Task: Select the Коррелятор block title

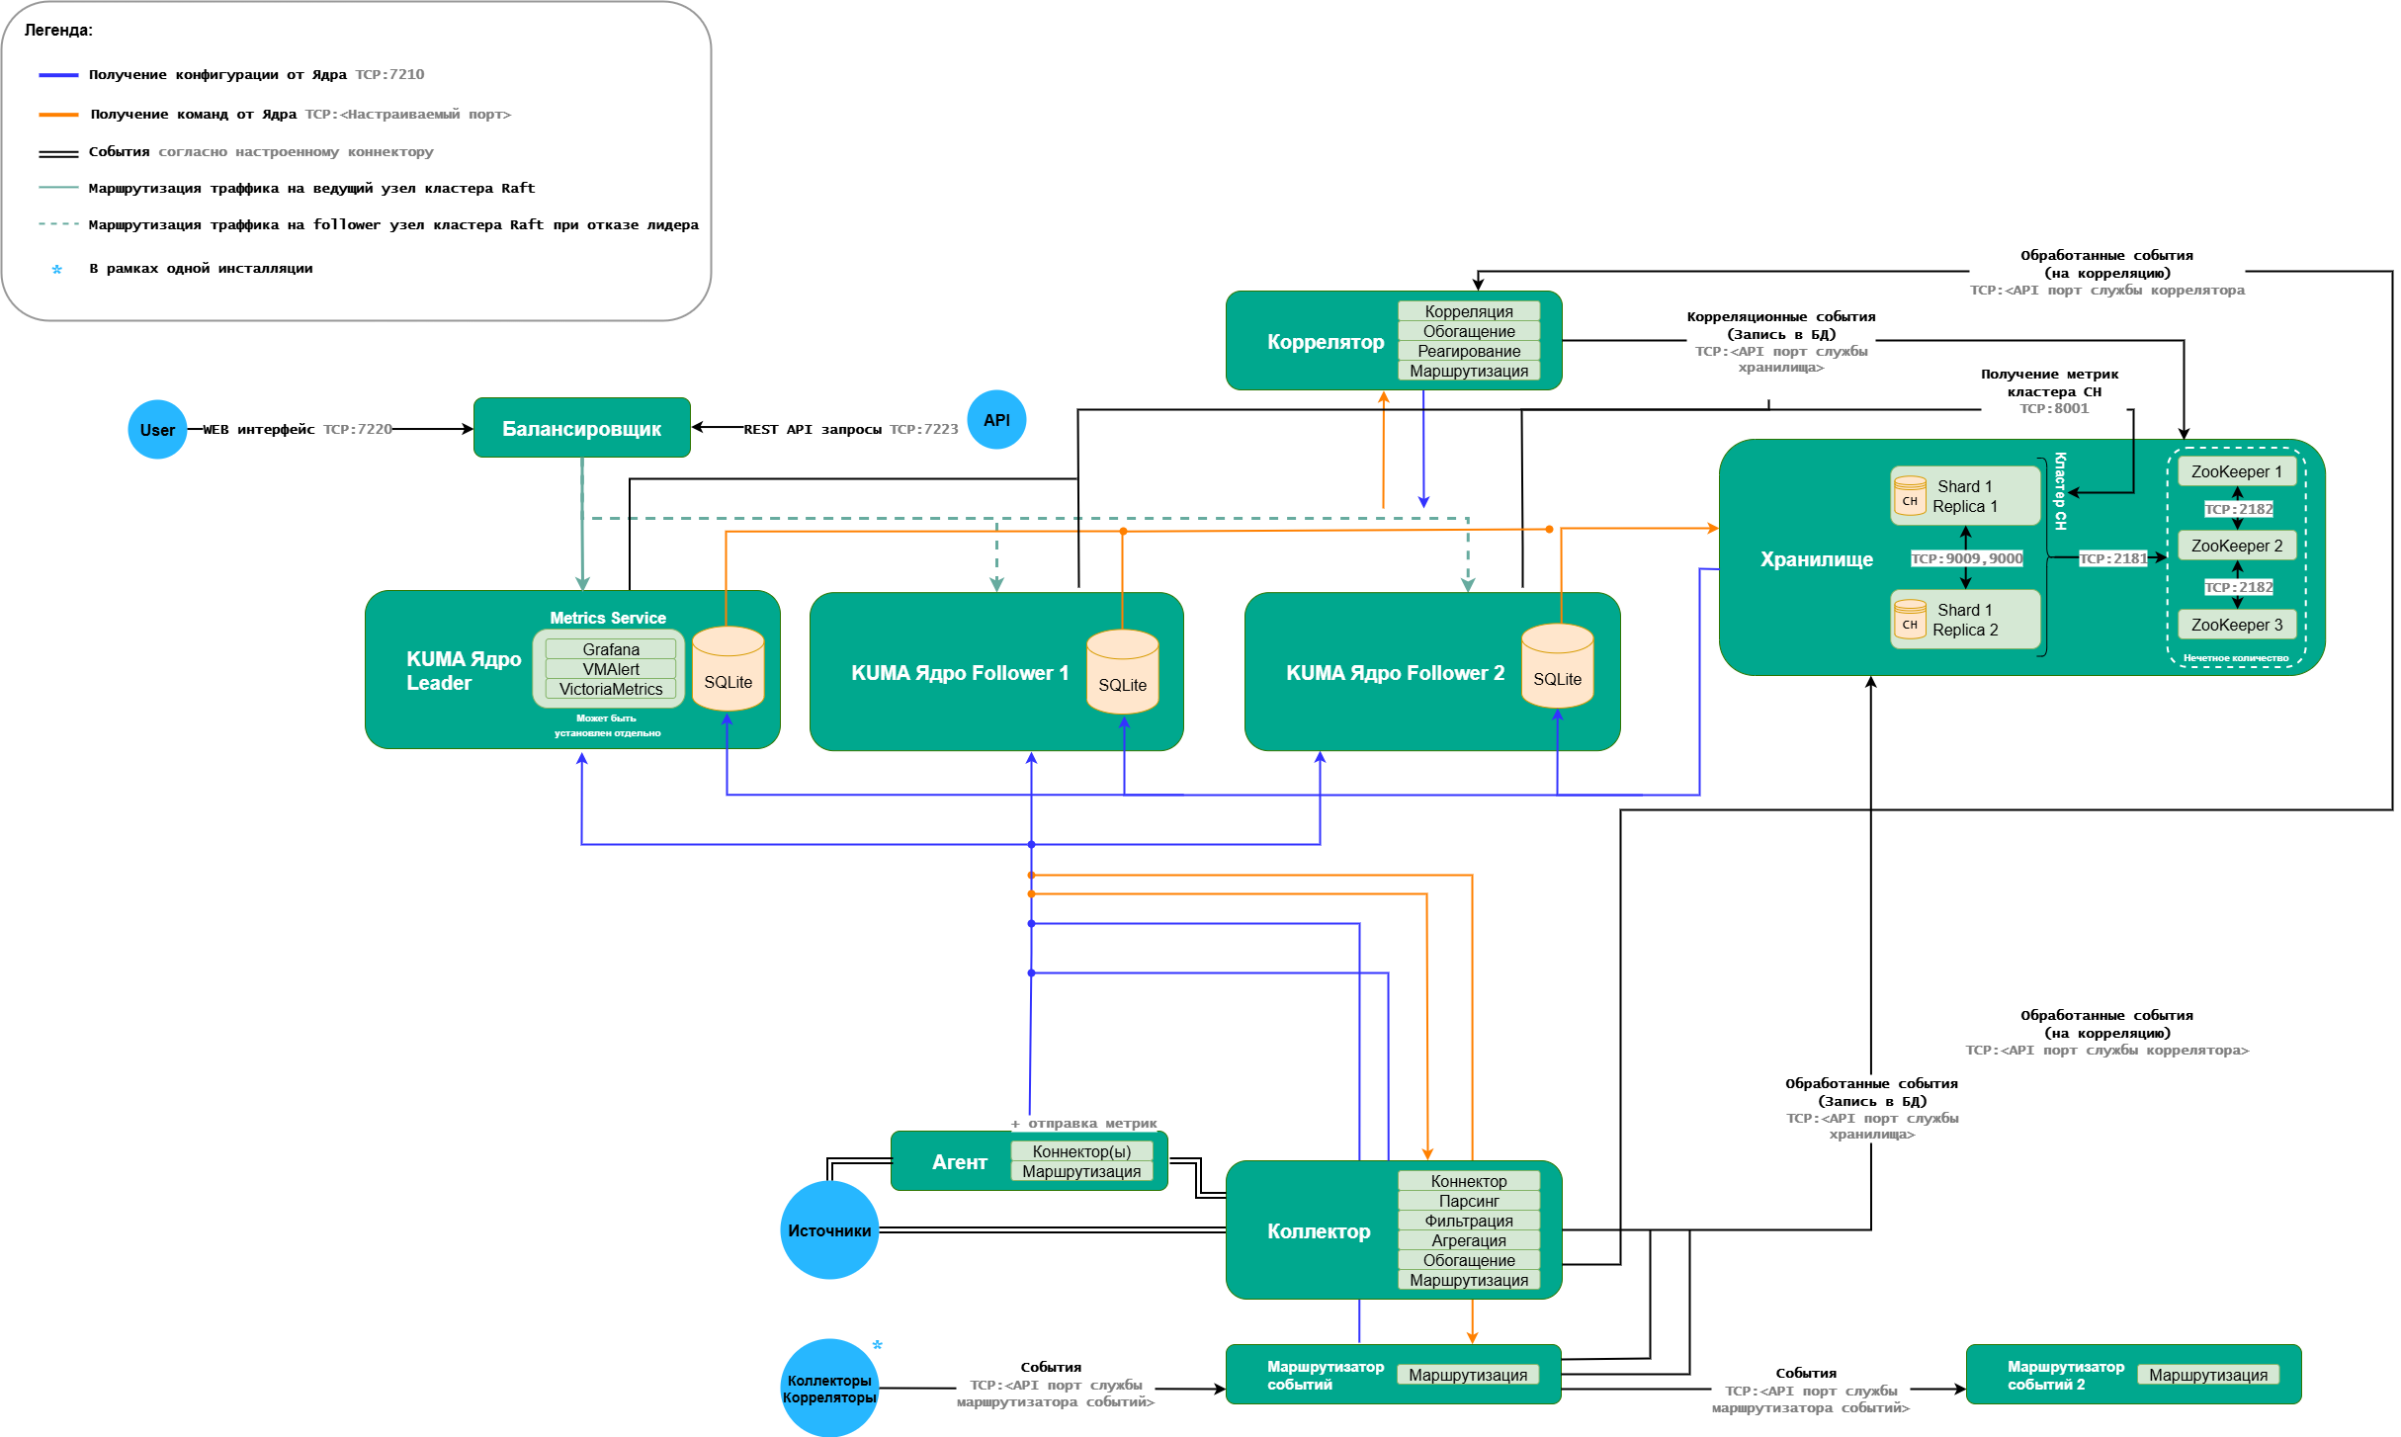Action: click(1325, 342)
